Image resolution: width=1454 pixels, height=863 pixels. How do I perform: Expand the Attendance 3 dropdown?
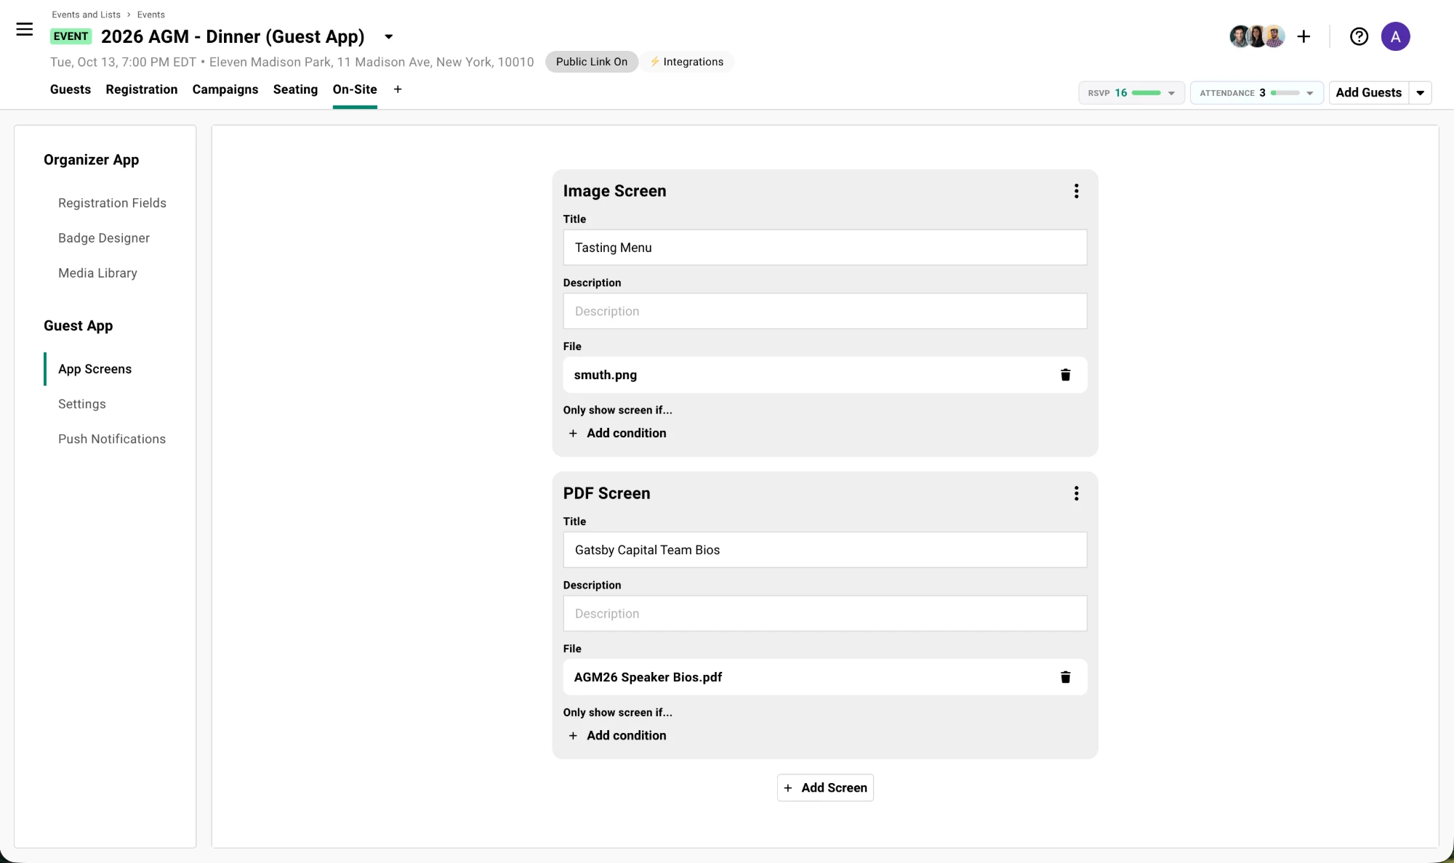pos(1256,93)
